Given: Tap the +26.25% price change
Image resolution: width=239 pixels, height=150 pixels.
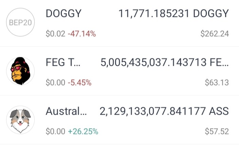Looking at the screenshot, I should point(83,131).
